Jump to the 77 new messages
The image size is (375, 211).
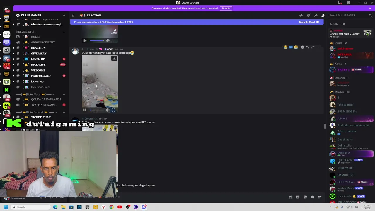[103, 22]
